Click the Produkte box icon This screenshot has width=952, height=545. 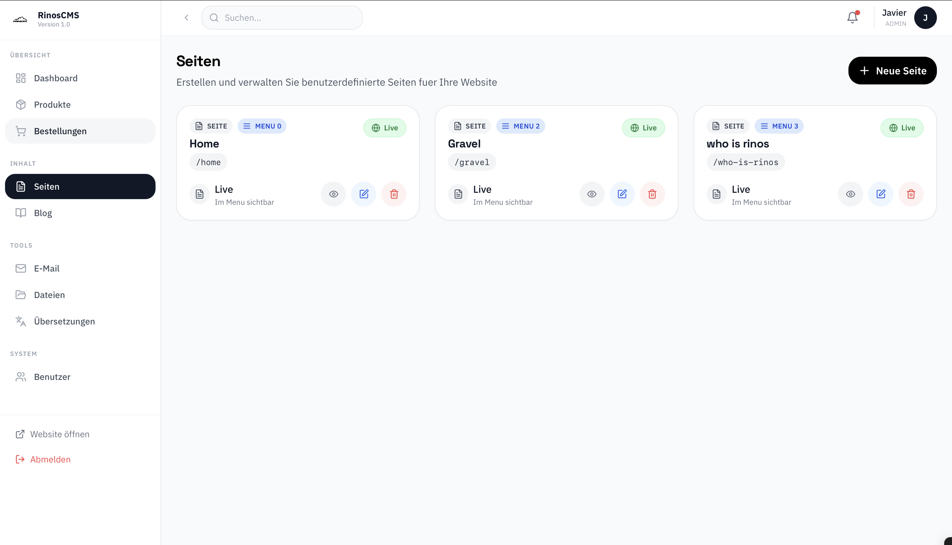[x=20, y=105]
